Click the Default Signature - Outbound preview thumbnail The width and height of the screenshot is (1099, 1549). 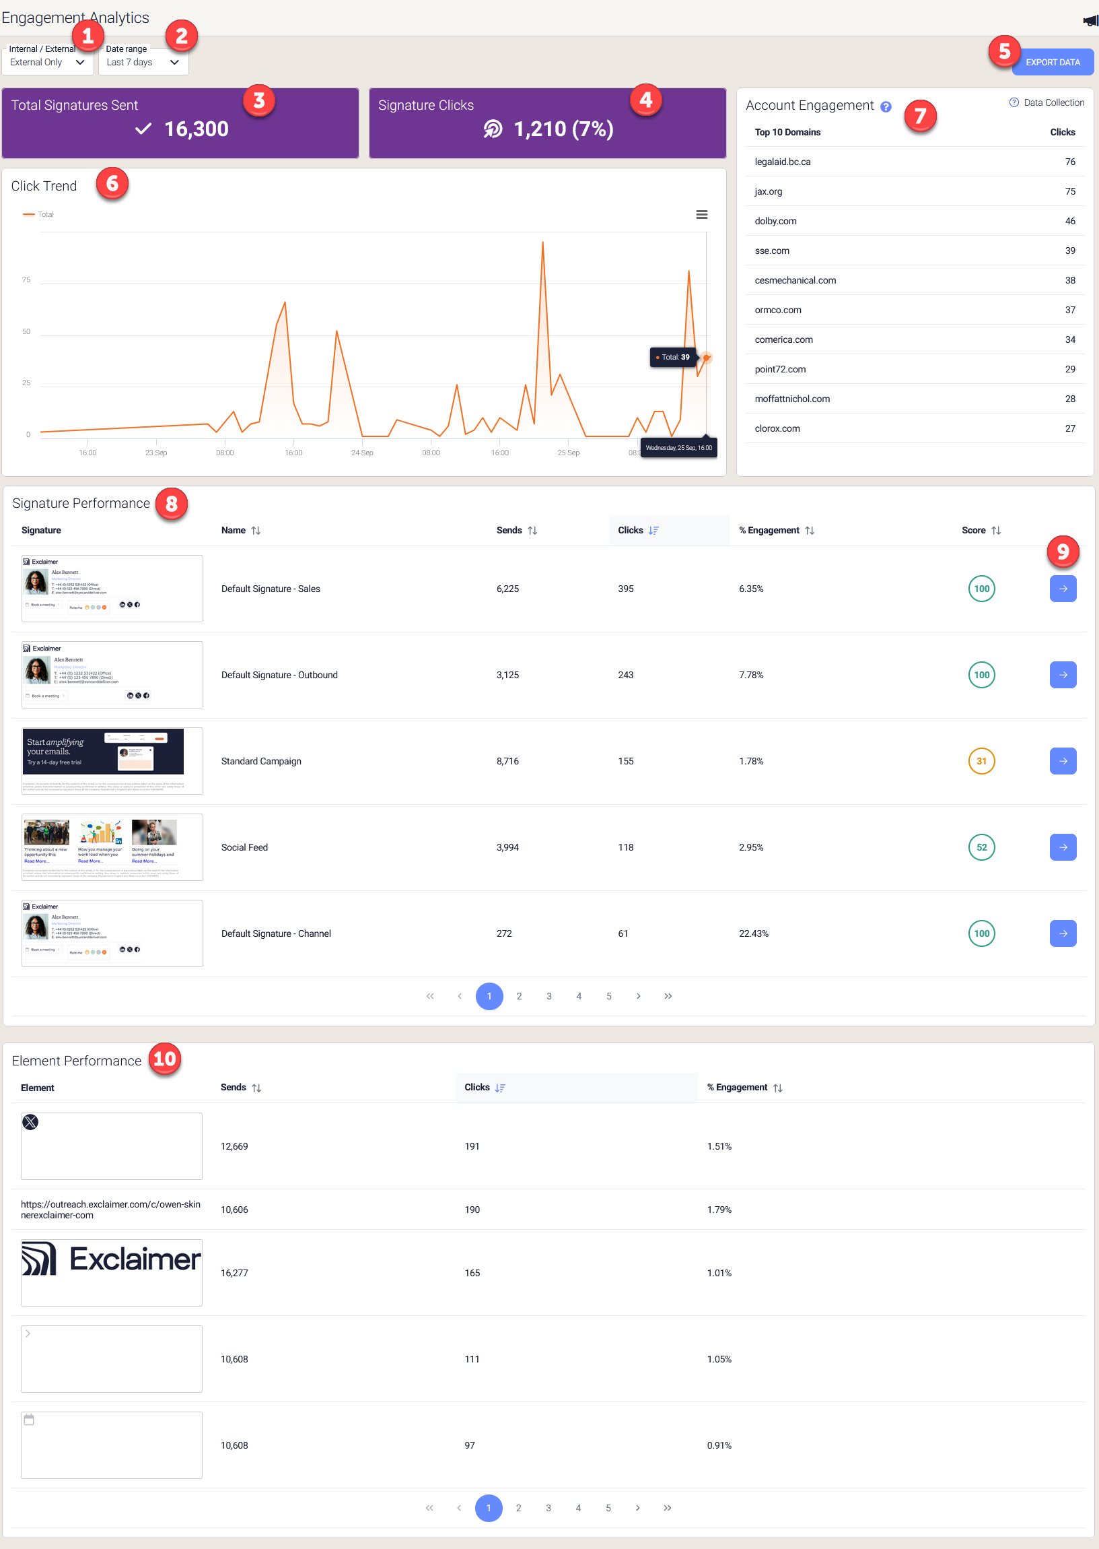(x=112, y=674)
